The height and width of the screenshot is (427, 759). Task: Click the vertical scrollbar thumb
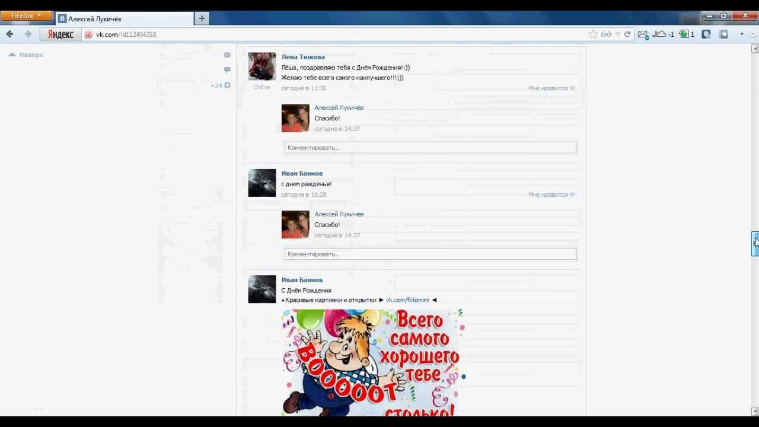tap(755, 243)
